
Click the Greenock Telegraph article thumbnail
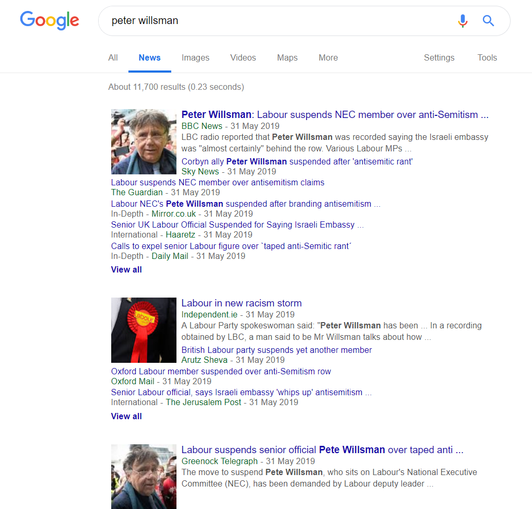click(x=144, y=477)
